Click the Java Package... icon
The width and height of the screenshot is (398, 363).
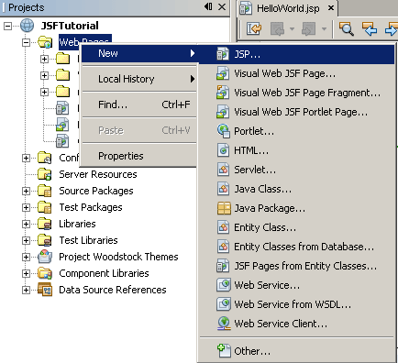coord(224,208)
